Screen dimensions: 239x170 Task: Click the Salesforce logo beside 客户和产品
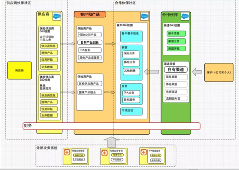coord(144,17)
